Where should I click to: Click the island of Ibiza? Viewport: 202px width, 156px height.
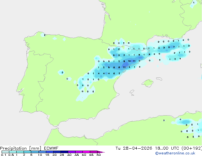coord(132,92)
